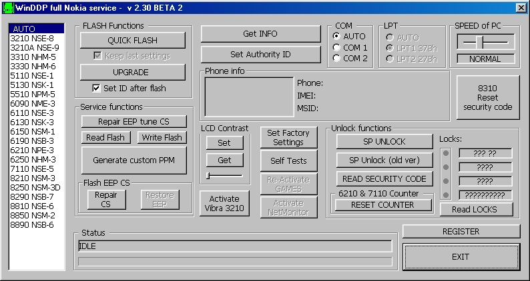
Task: Select LPT AUTO radio option
Action: pos(390,37)
